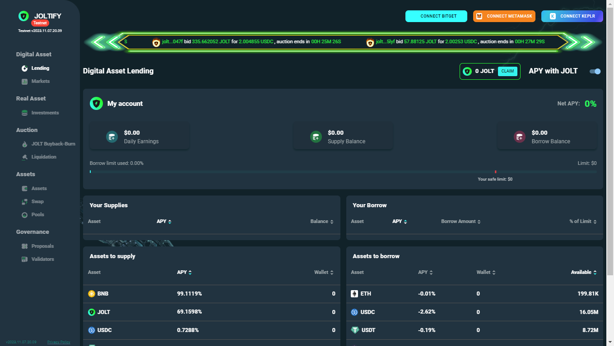Go to Lending menu item

[40, 68]
